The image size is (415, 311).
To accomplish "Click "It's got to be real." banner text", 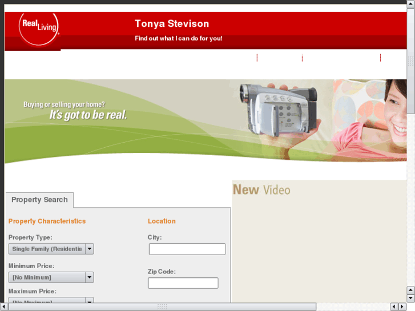I will coord(88,115).
